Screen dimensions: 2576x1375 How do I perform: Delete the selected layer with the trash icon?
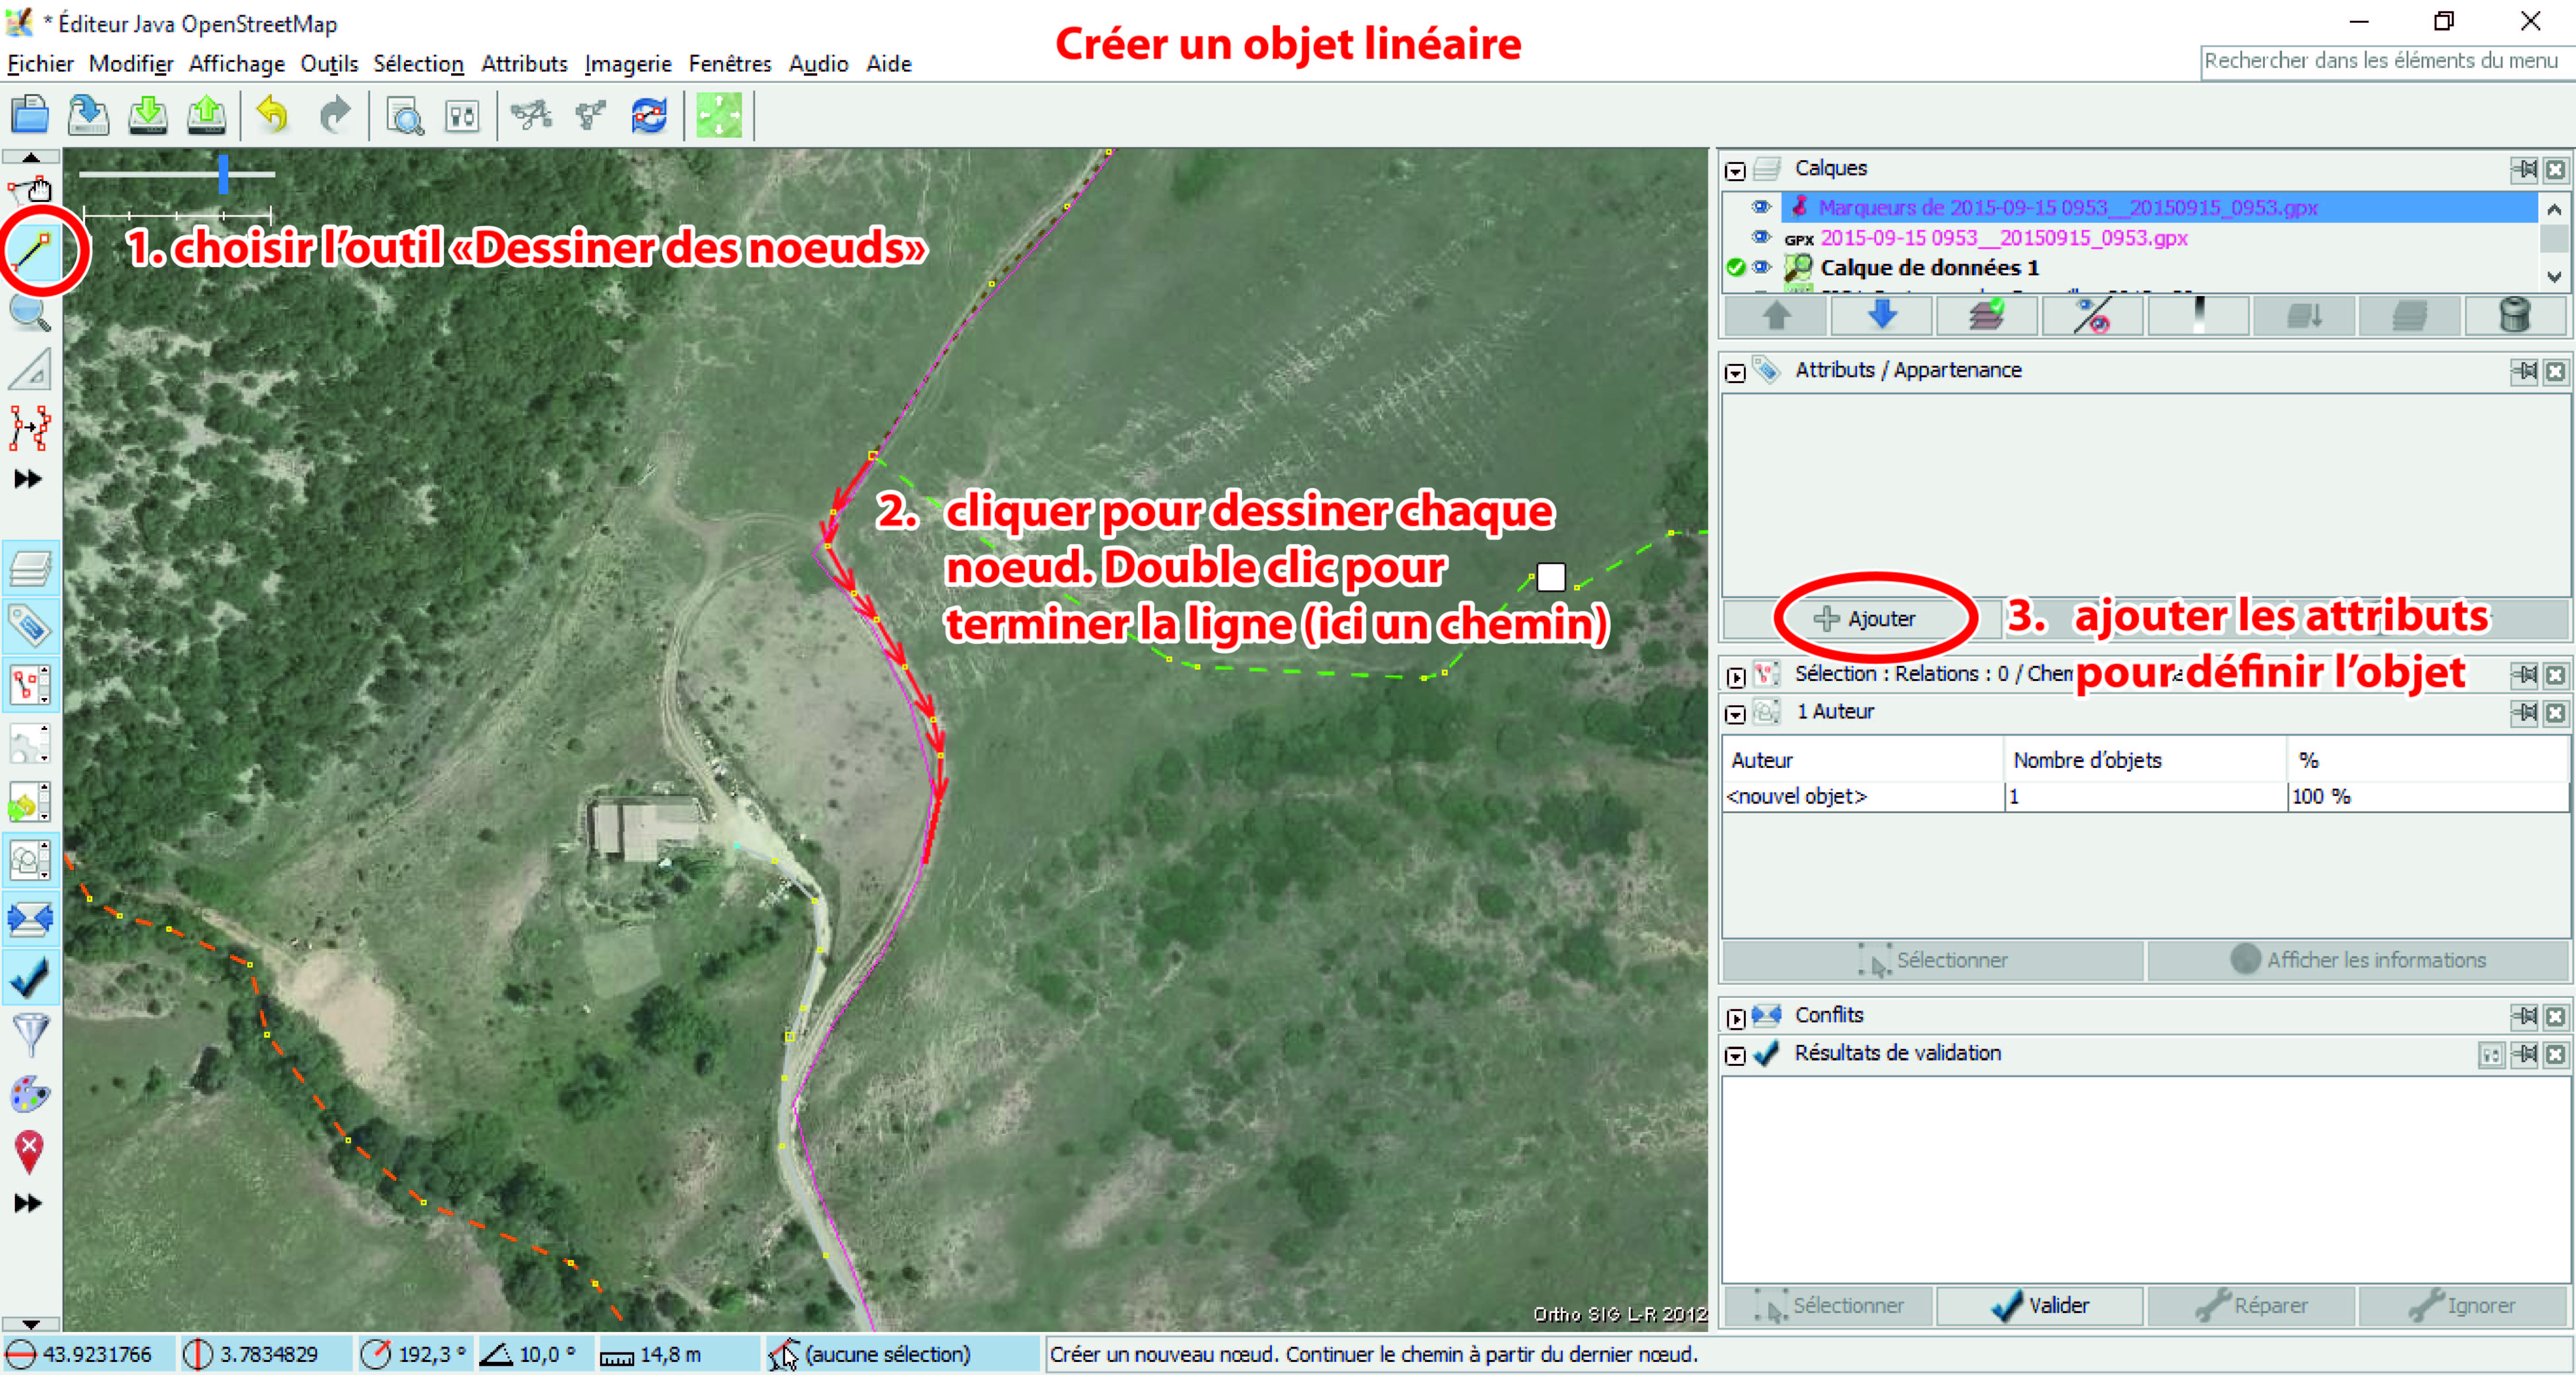click(2514, 316)
